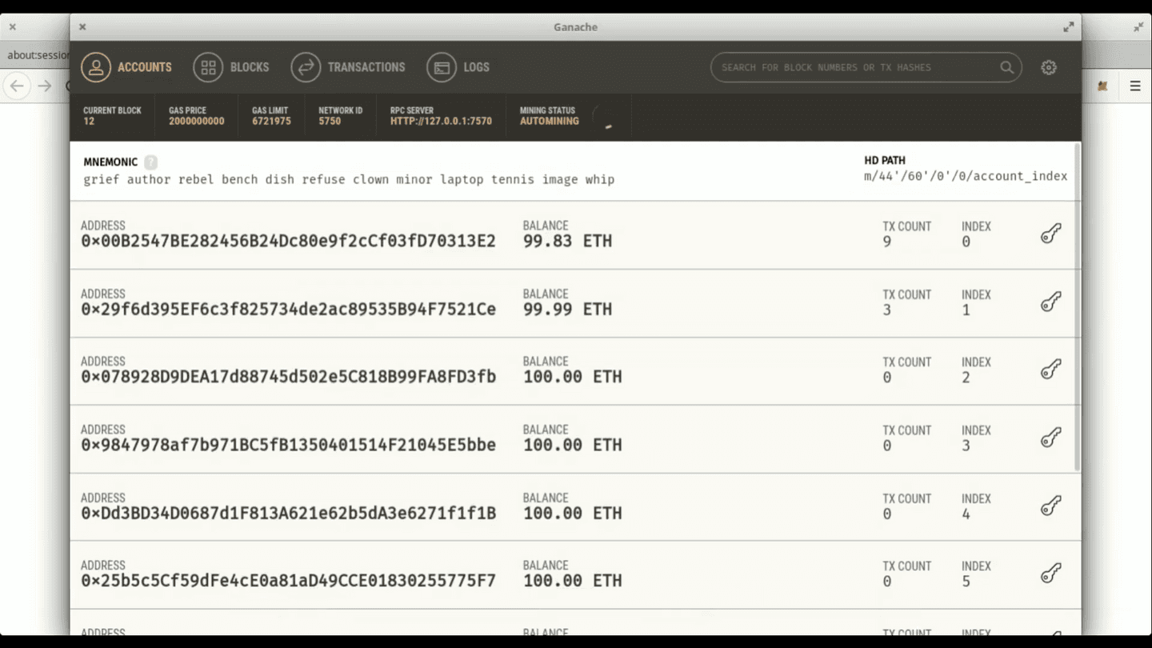Click the AUTOMINING status value
The image size is (1152, 648).
pos(550,122)
